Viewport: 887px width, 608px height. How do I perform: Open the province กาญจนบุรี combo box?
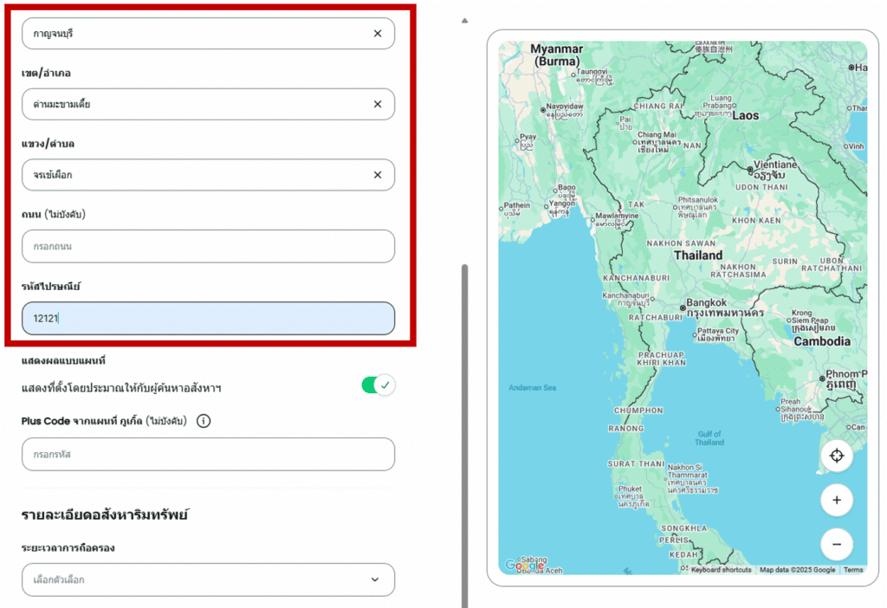pyautogui.click(x=191, y=34)
